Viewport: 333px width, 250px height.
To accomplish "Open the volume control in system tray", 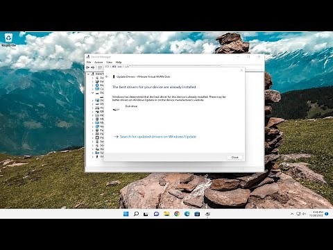I will [x=304, y=214].
